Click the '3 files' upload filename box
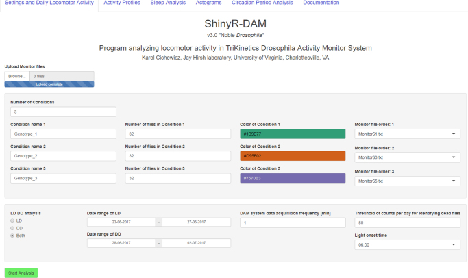Image resolution: width=468 pixels, height=278 pixels. coord(62,76)
